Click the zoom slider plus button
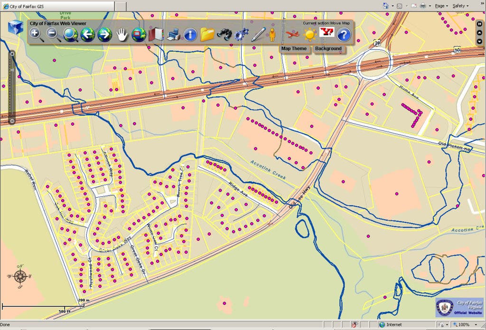Image resolution: width=486 pixels, height=330 pixels. 12,54
